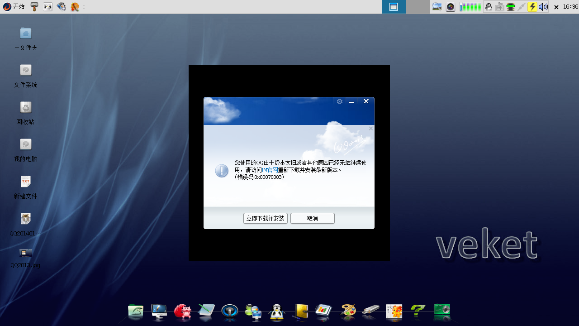Screen dimensions: 579x326
Task: Select the QQ2013.jpg image file on desktop
Action: point(26,258)
